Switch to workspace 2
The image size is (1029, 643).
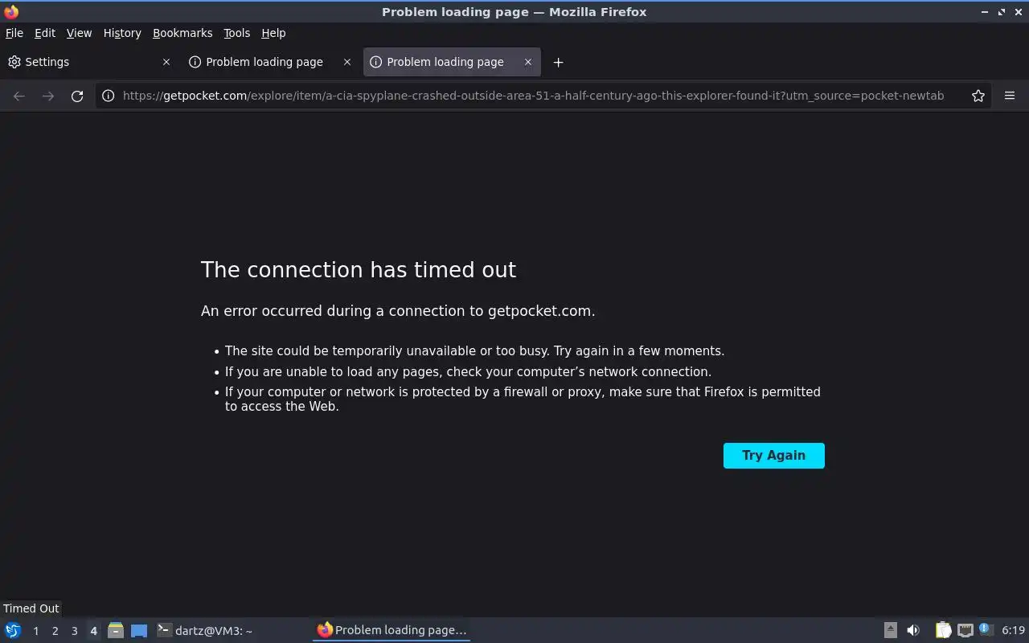(55, 631)
